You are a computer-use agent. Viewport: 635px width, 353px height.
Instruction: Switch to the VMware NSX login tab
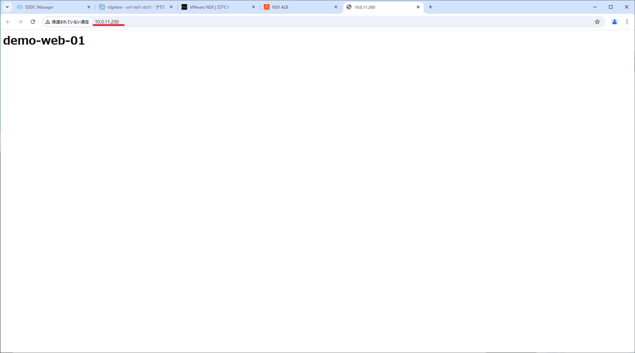[x=218, y=7]
